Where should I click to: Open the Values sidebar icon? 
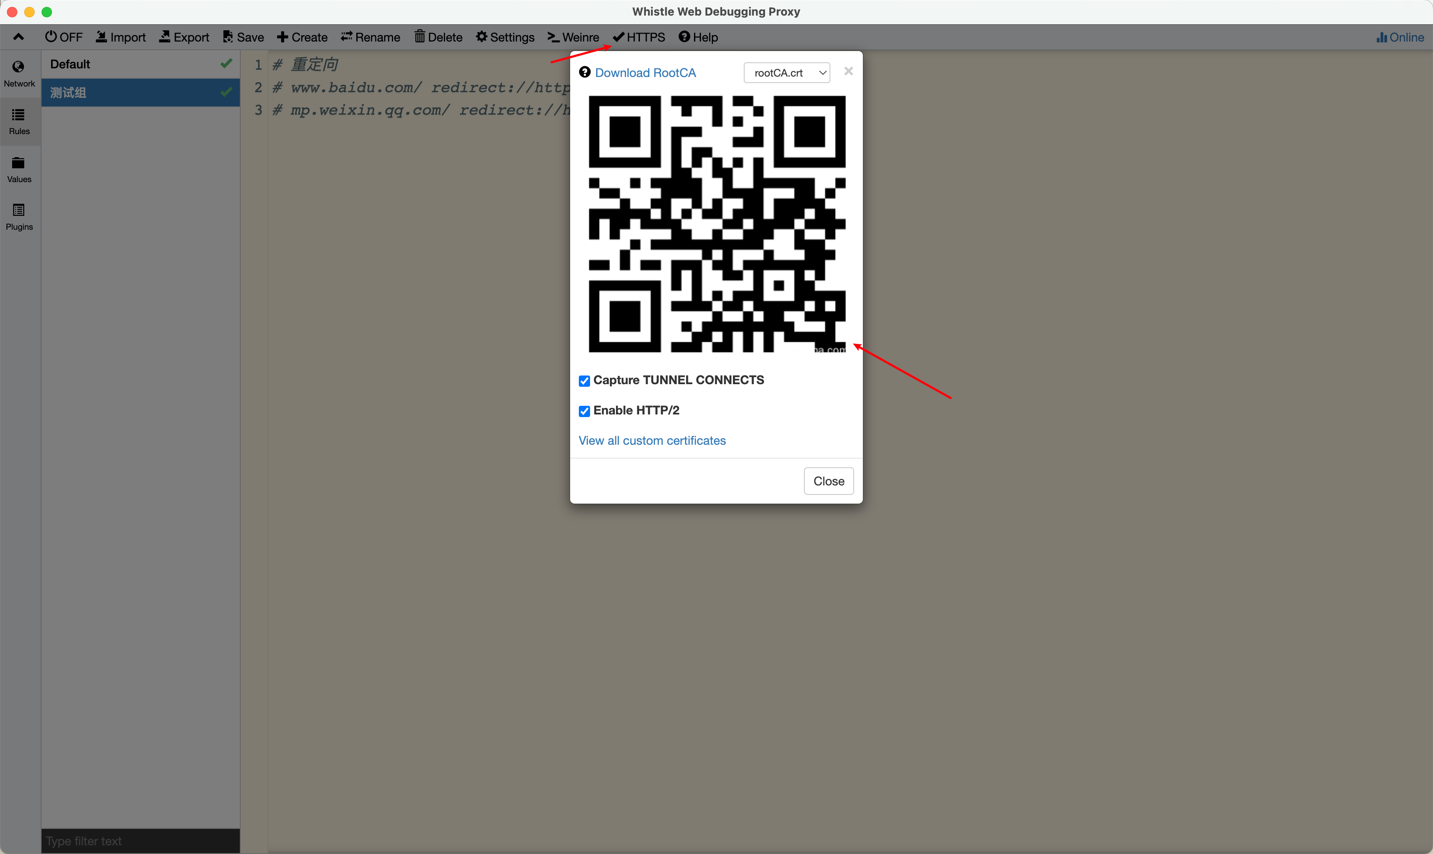[19, 164]
